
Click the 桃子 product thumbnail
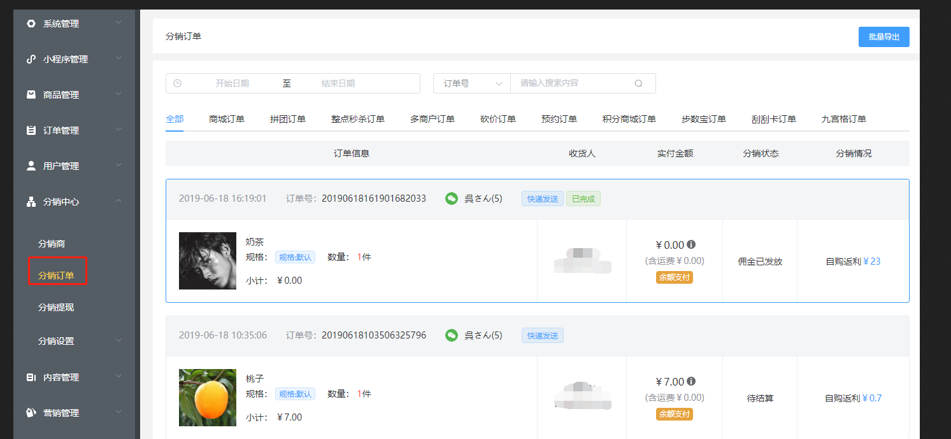pyautogui.click(x=208, y=398)
